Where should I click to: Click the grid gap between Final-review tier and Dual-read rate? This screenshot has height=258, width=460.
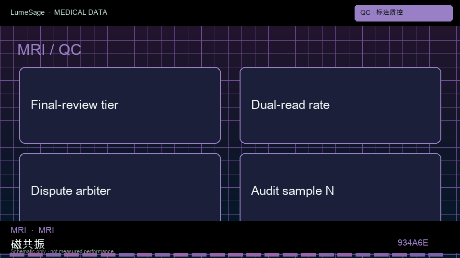230,105
